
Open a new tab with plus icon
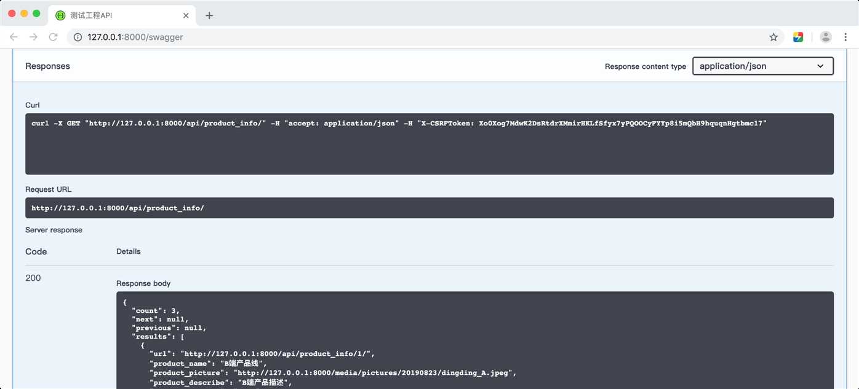pyautogui.click(x=209, y=15)
